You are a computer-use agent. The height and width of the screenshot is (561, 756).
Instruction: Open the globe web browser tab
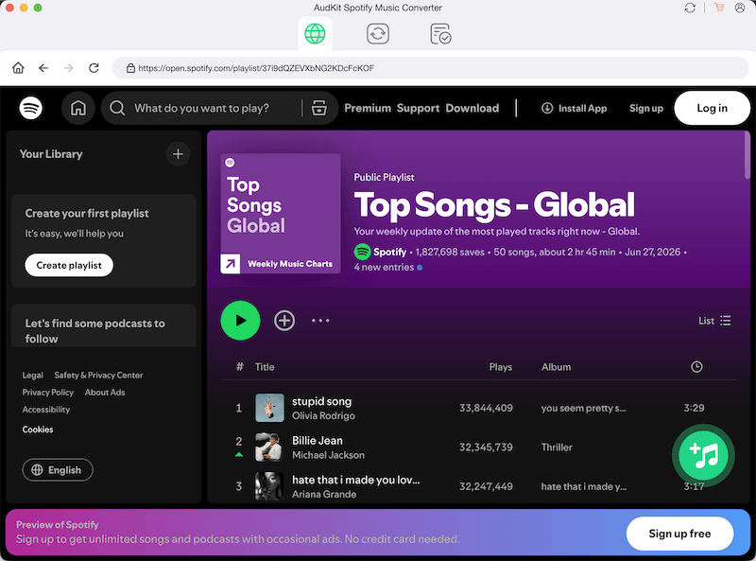pyautogui.click(x=315, y=34)
